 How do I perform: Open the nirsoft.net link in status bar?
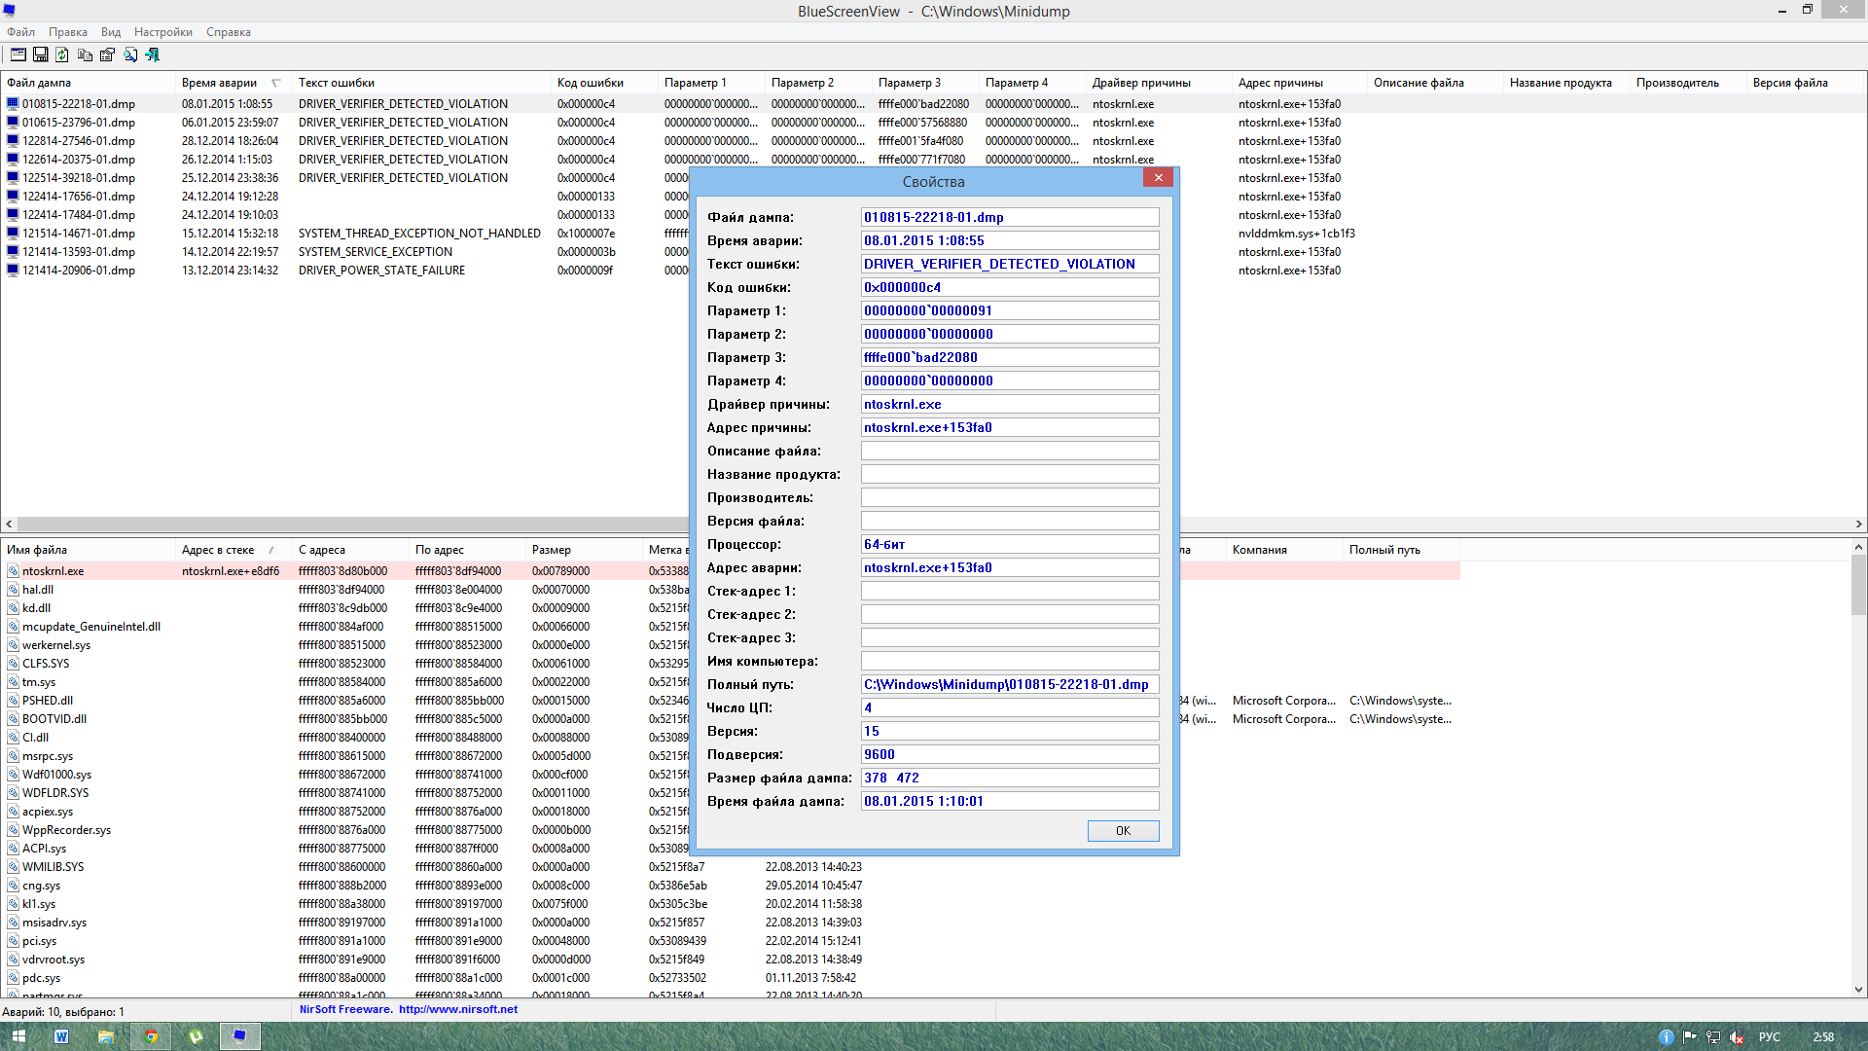point(457,1009)
